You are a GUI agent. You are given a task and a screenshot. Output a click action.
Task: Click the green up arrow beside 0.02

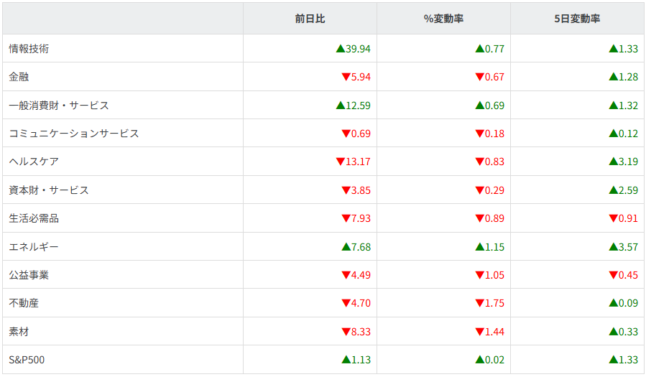coord(480,360)
